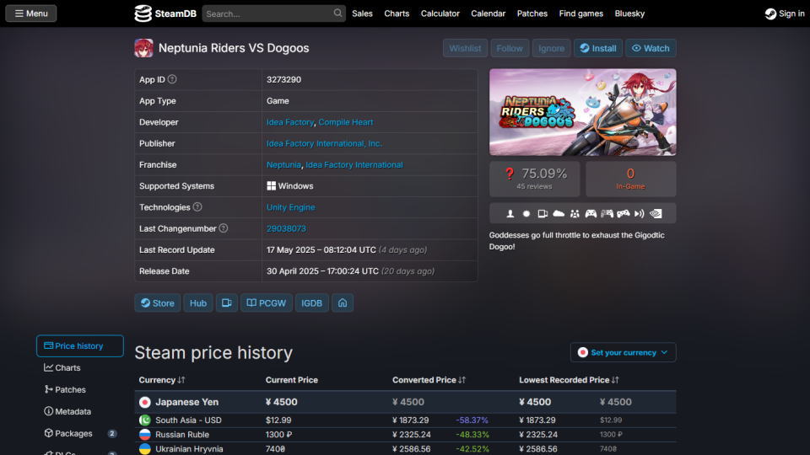Click the trading cards icon

click(543, 213)
